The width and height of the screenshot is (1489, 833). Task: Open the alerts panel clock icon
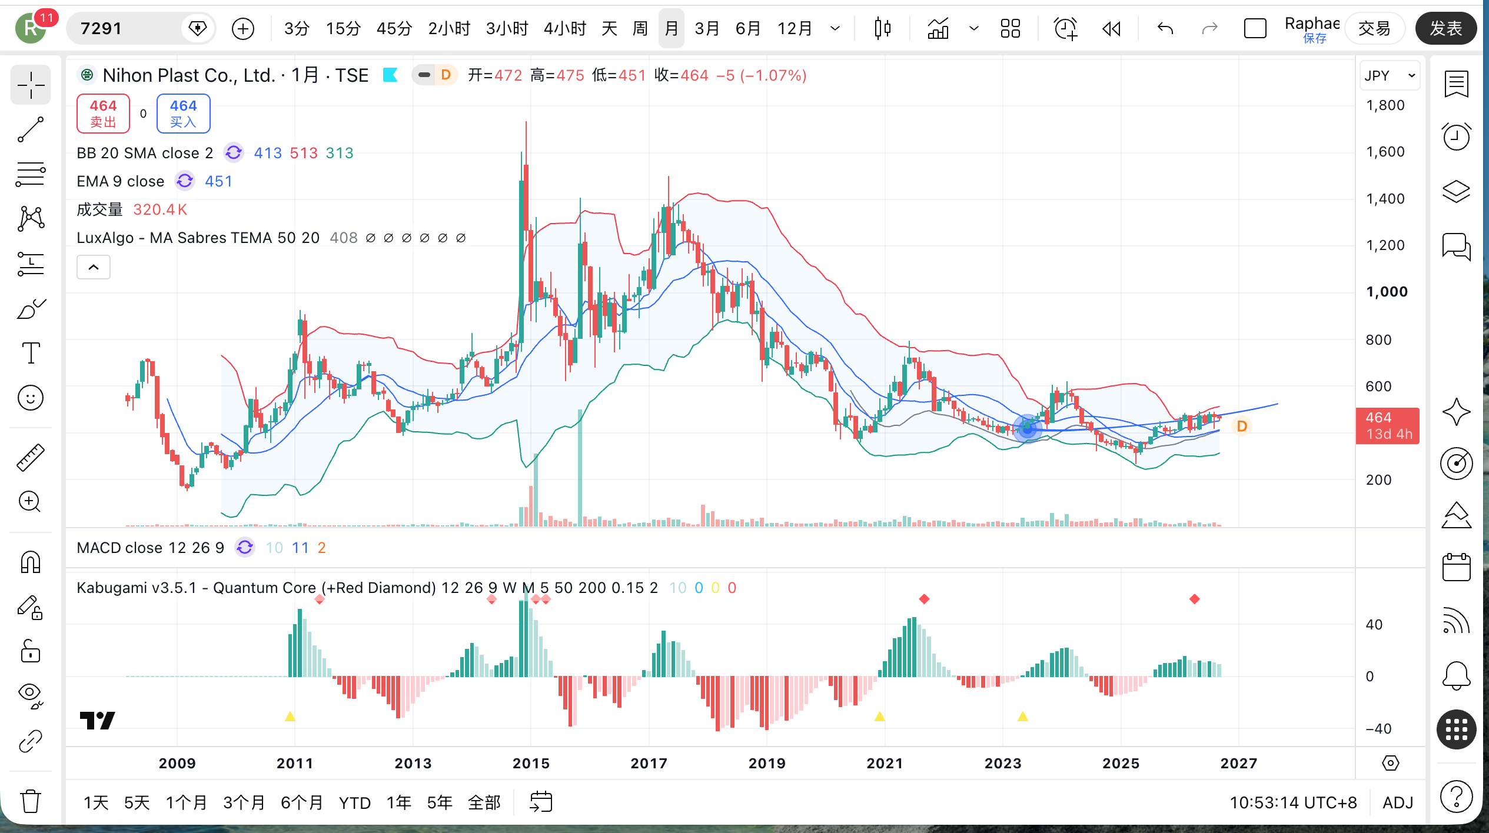pyautogui.click(x=1456, y=137)
